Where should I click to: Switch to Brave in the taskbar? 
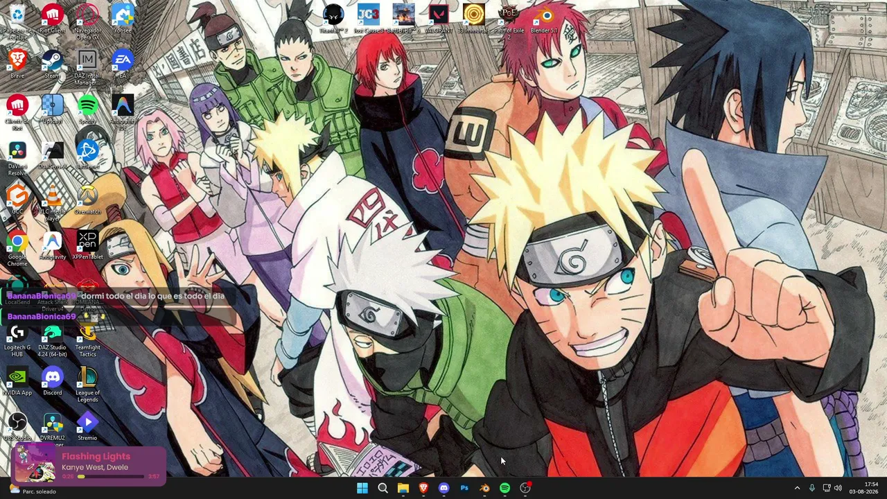click(423, 488)
